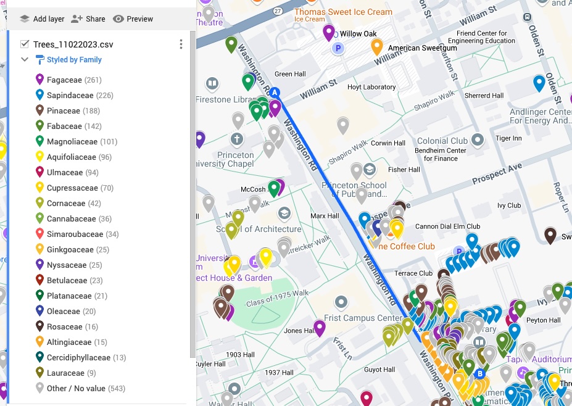Select route start marker A
Screen dimensions: 572x406
[275, 93]
